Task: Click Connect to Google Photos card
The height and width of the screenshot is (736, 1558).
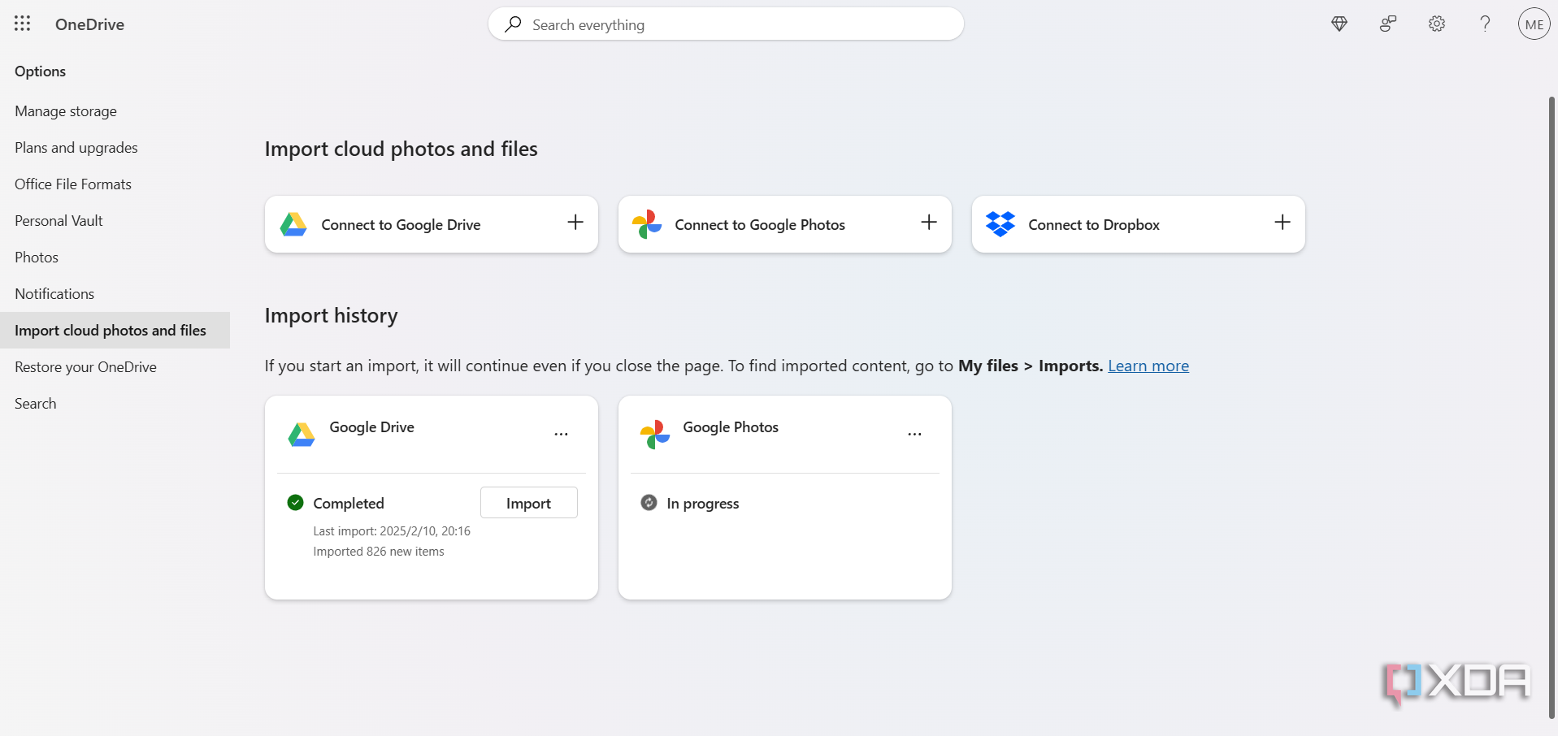Action: coord(785,224)
